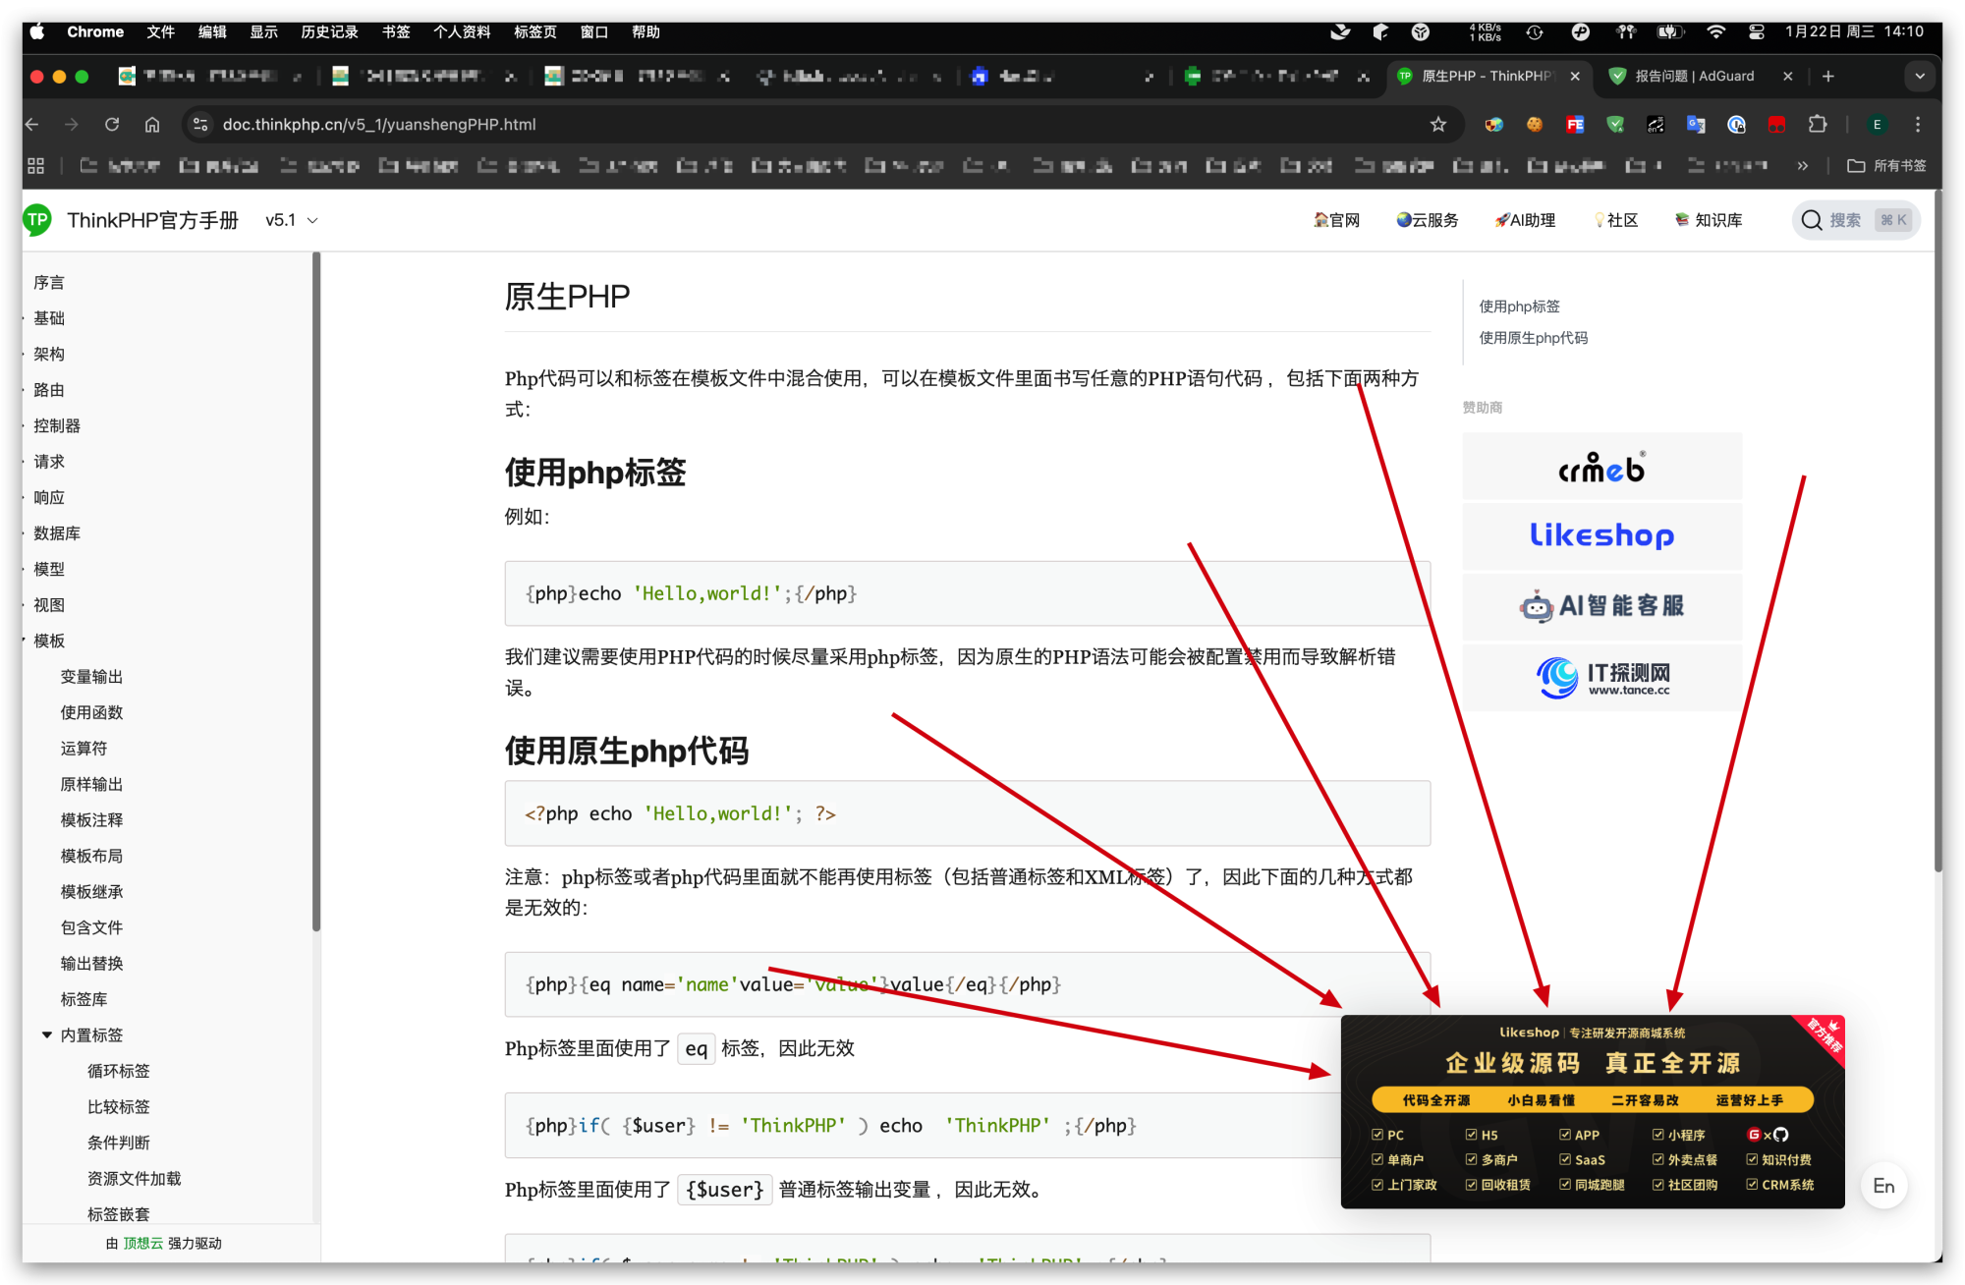1965x1285 pixels.
Task: Bookmark this page with star icon
Action: (1438, 125)
